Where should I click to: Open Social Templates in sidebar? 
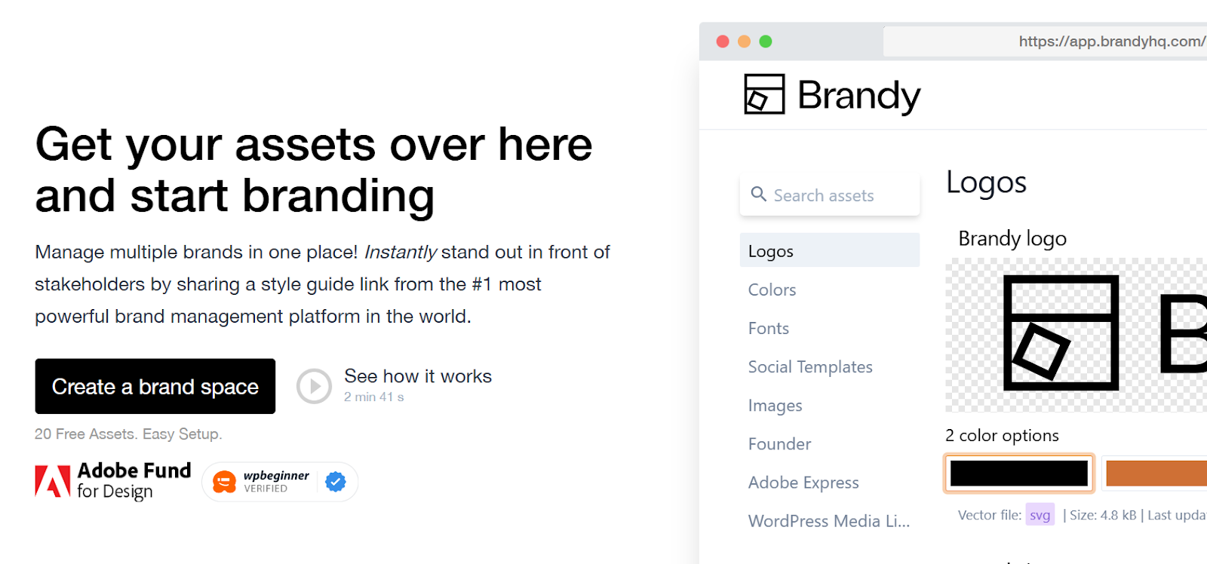(x=810, y=367)
